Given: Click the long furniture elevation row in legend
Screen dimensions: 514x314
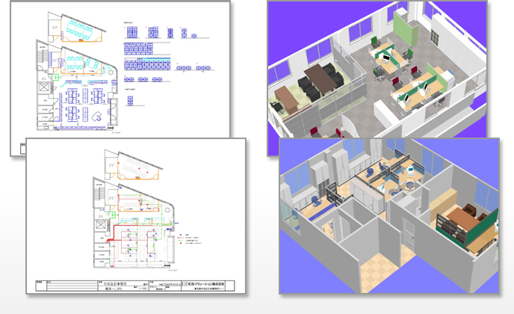Looking at the screenshot, I should 147,63.
